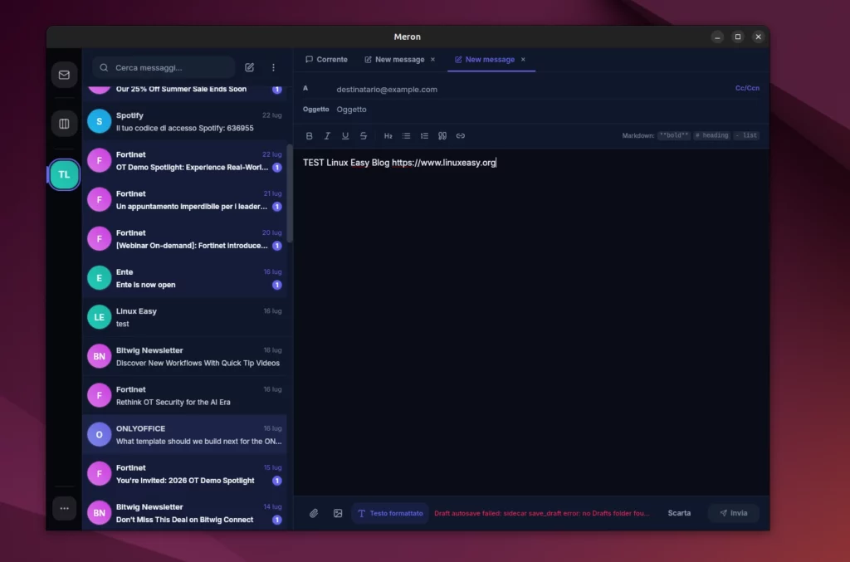
Task: Open the vertical dots options menu
Action: coord(273,68)
